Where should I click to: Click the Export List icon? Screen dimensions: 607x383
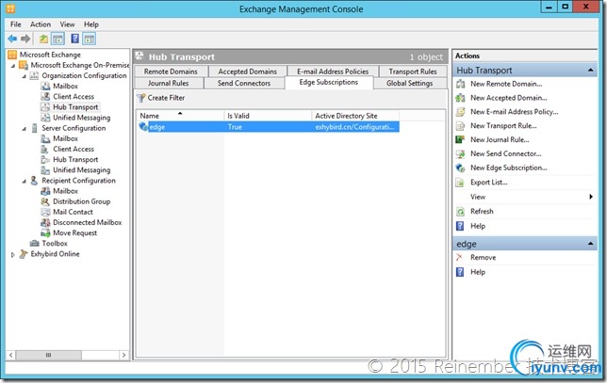click(460, 183)
